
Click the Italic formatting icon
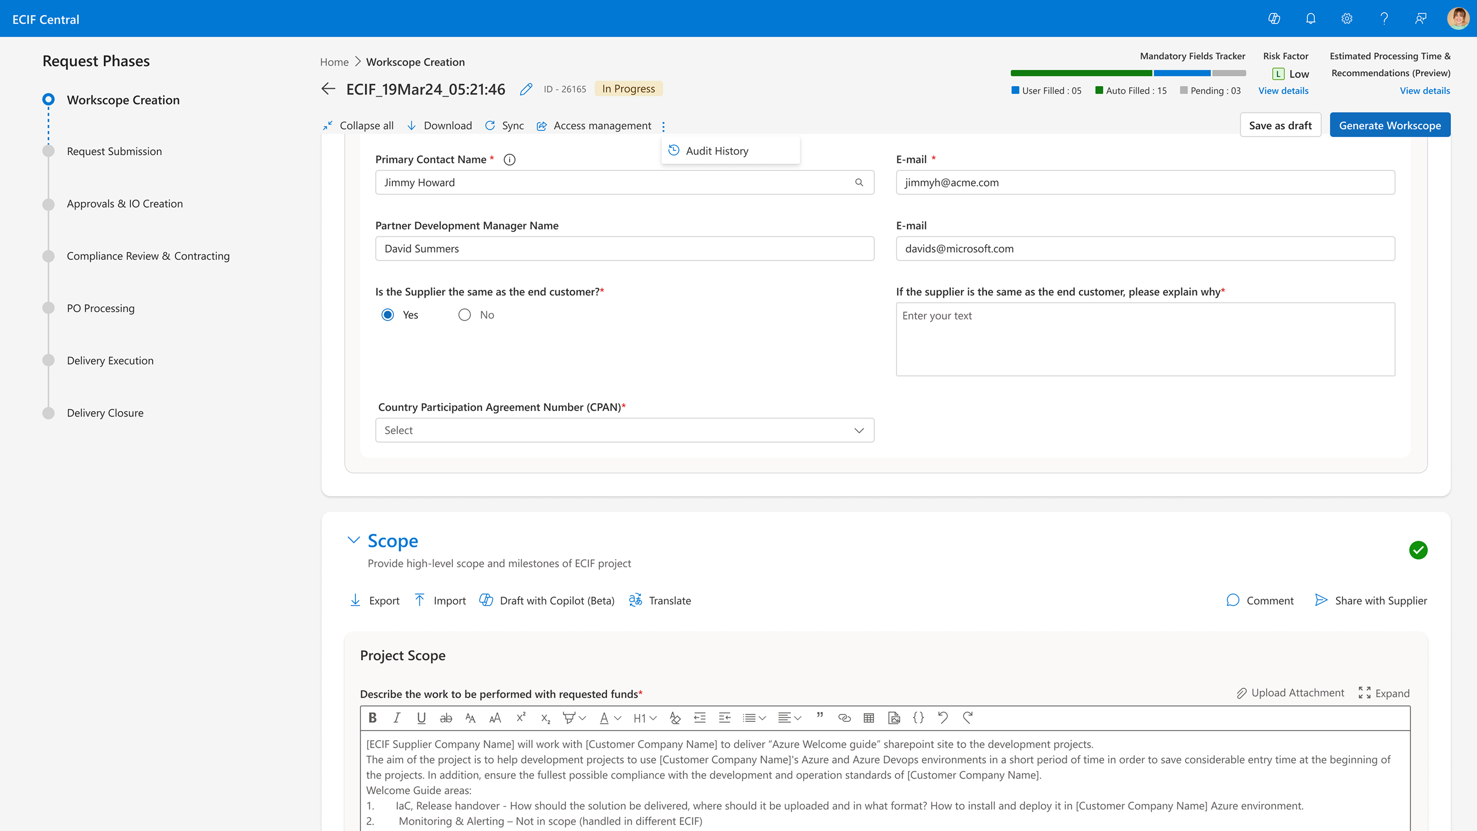coord(396,718)
